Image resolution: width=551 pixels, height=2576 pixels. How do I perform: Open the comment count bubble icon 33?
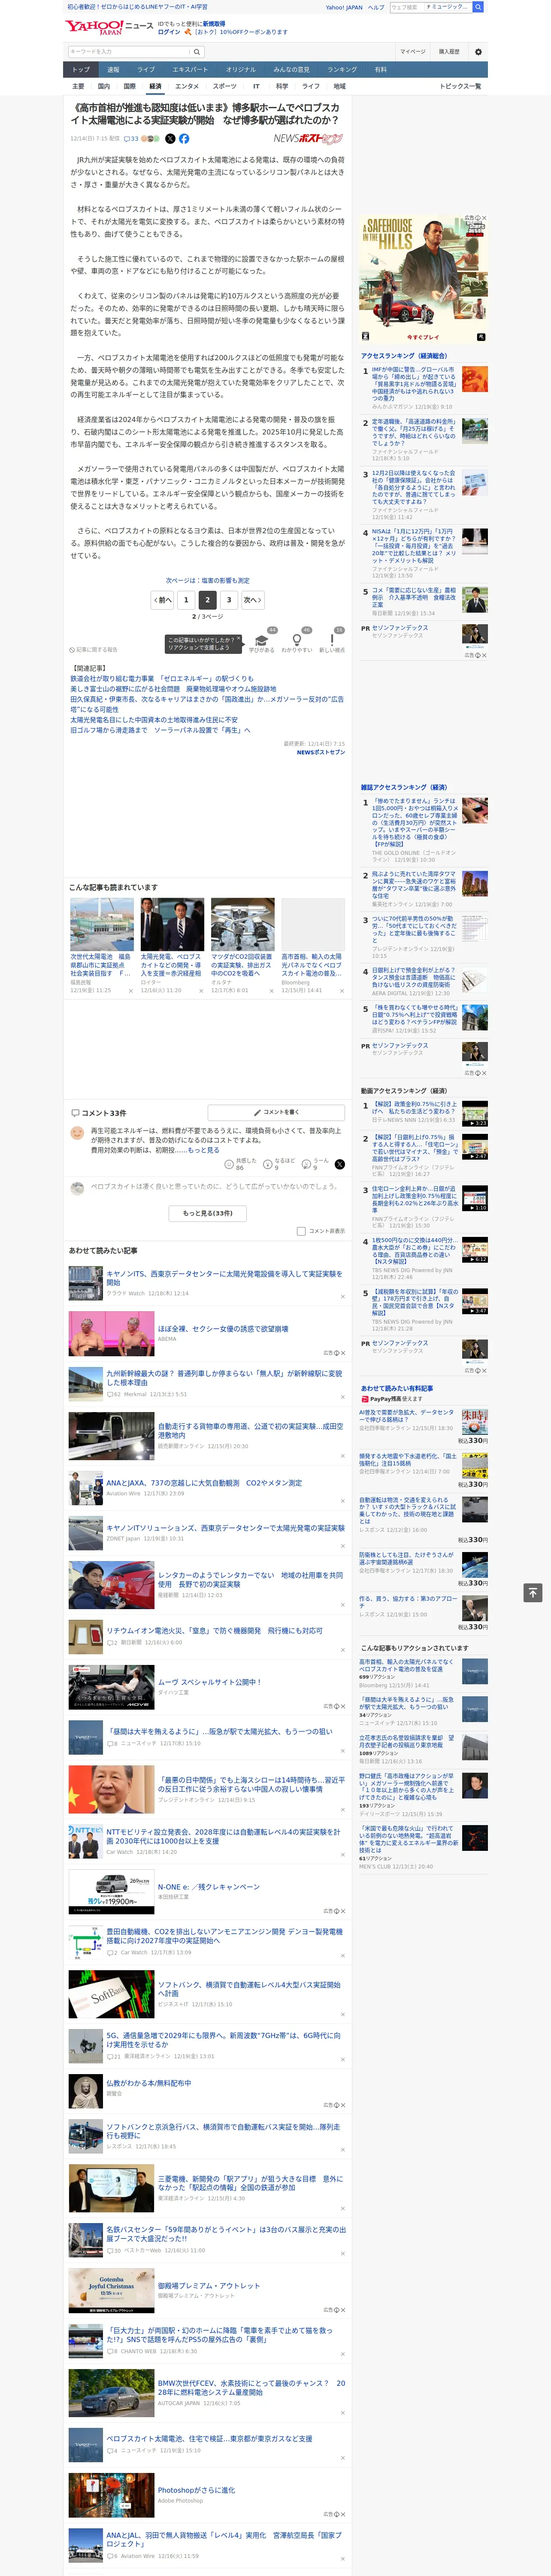click(130, 139)
